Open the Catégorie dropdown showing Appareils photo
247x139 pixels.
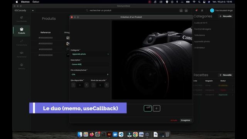(x=90, y=54)
